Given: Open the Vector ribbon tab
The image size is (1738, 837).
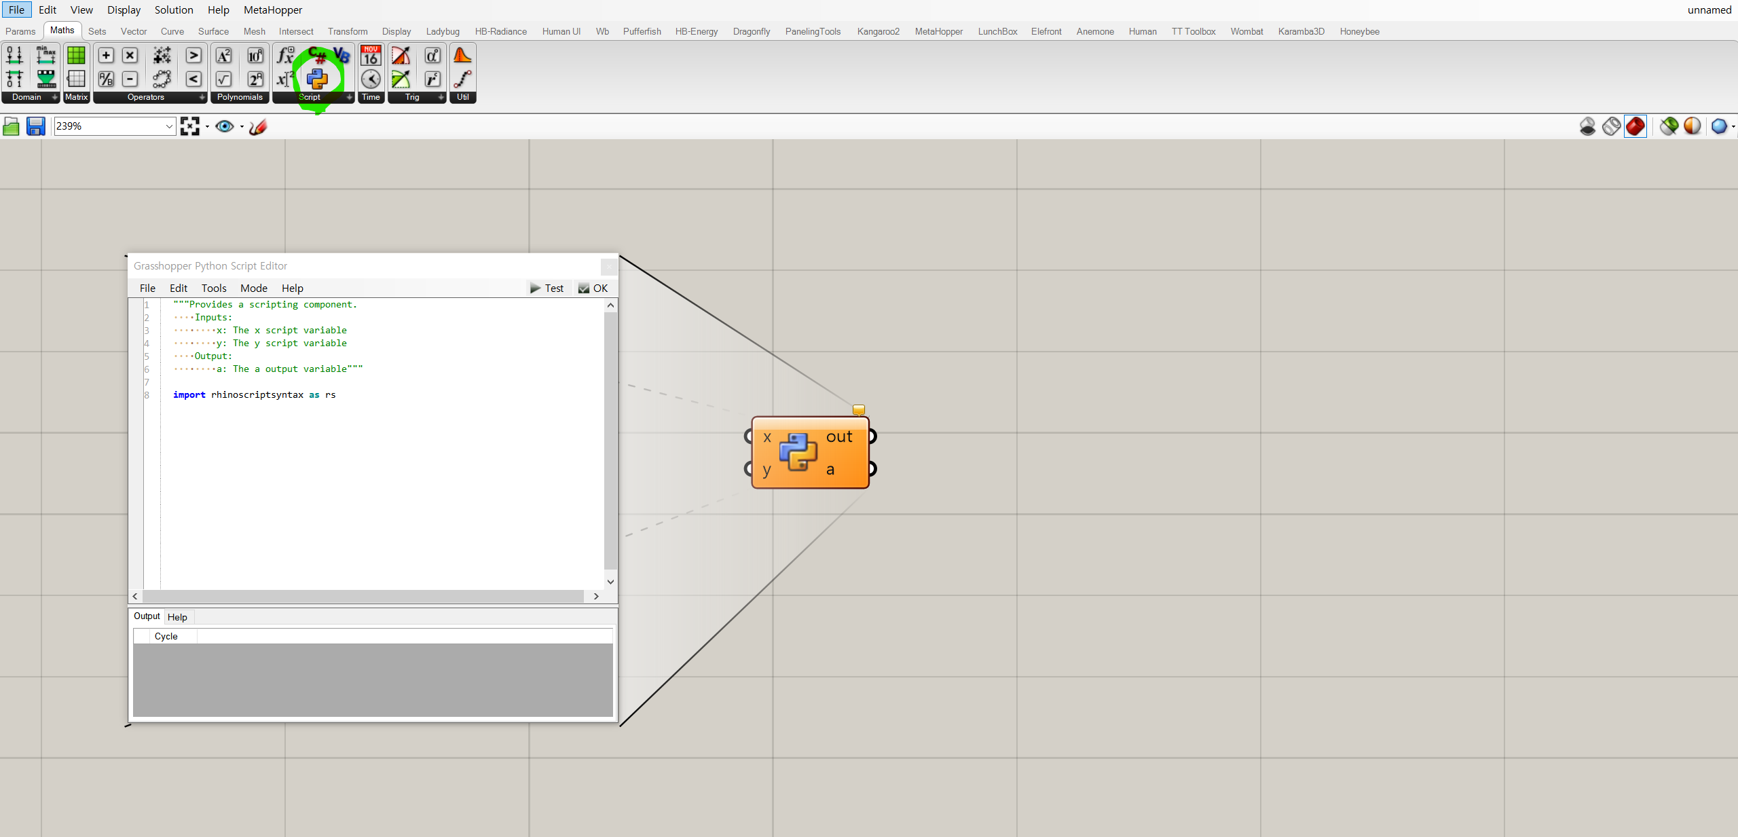Looking at the screenshot, I should click(x=133, y=31).
